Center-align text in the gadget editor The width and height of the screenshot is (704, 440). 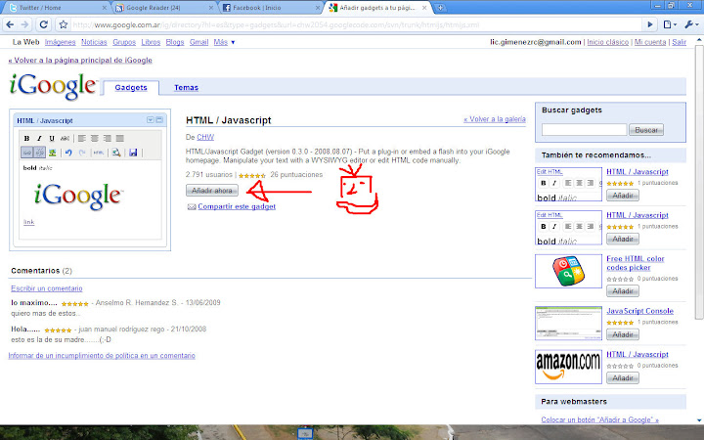click(94, 138)
